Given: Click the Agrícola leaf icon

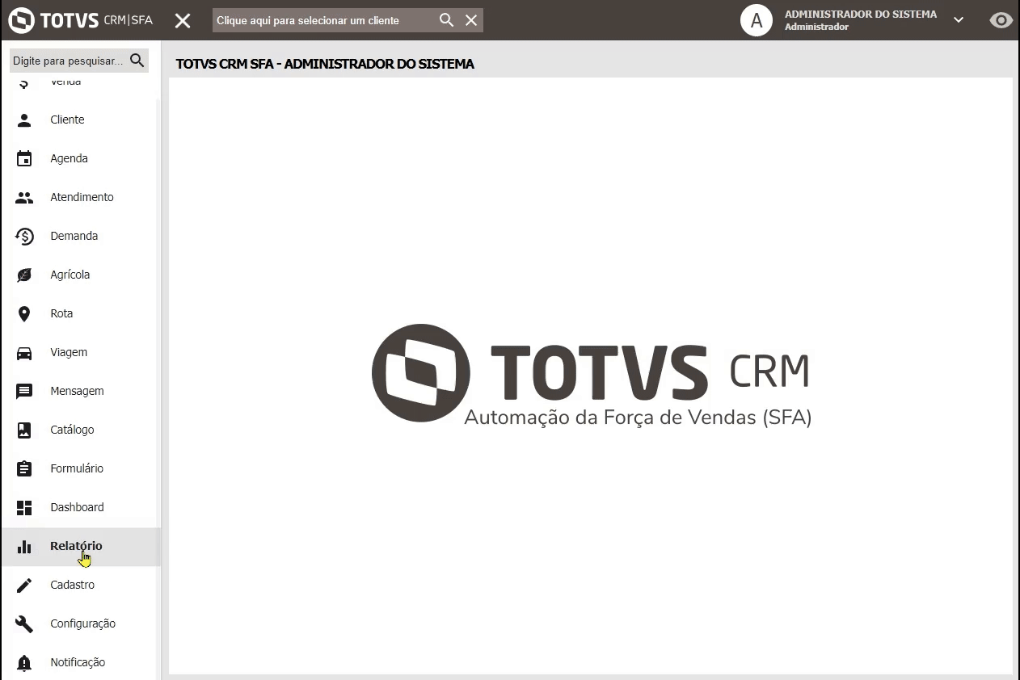Looking at the screenshot, I should [24, 275].
